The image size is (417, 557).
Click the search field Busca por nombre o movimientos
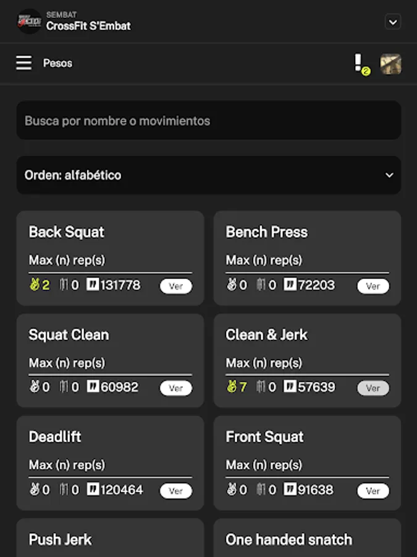[208, 121]
